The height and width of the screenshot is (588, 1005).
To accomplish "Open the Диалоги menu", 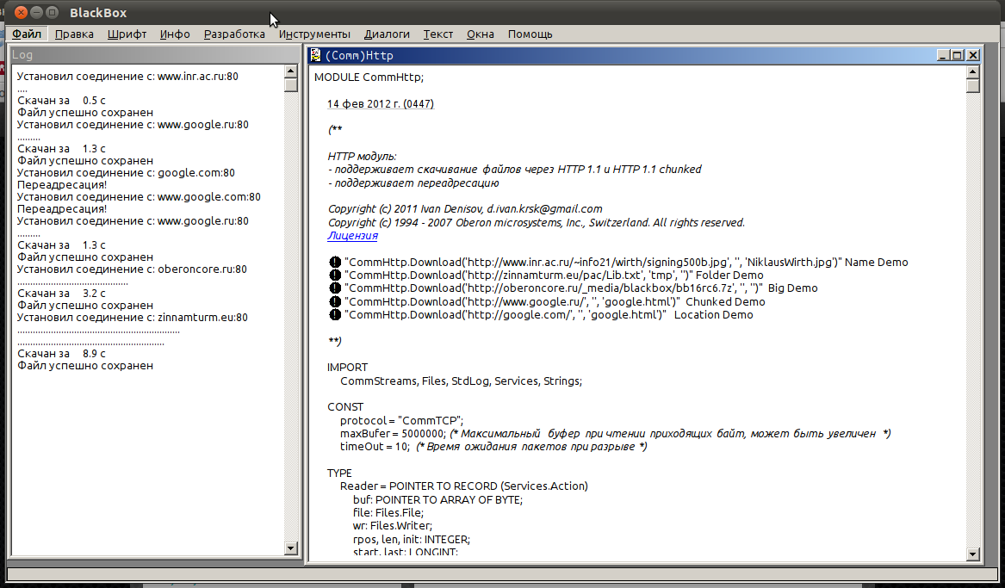I will pyautogui.click(x=387, y=34).
